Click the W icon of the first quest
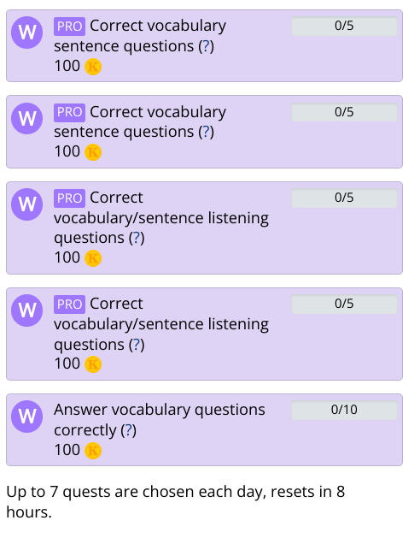Screen dimensions: 420x544 (27, 33)
